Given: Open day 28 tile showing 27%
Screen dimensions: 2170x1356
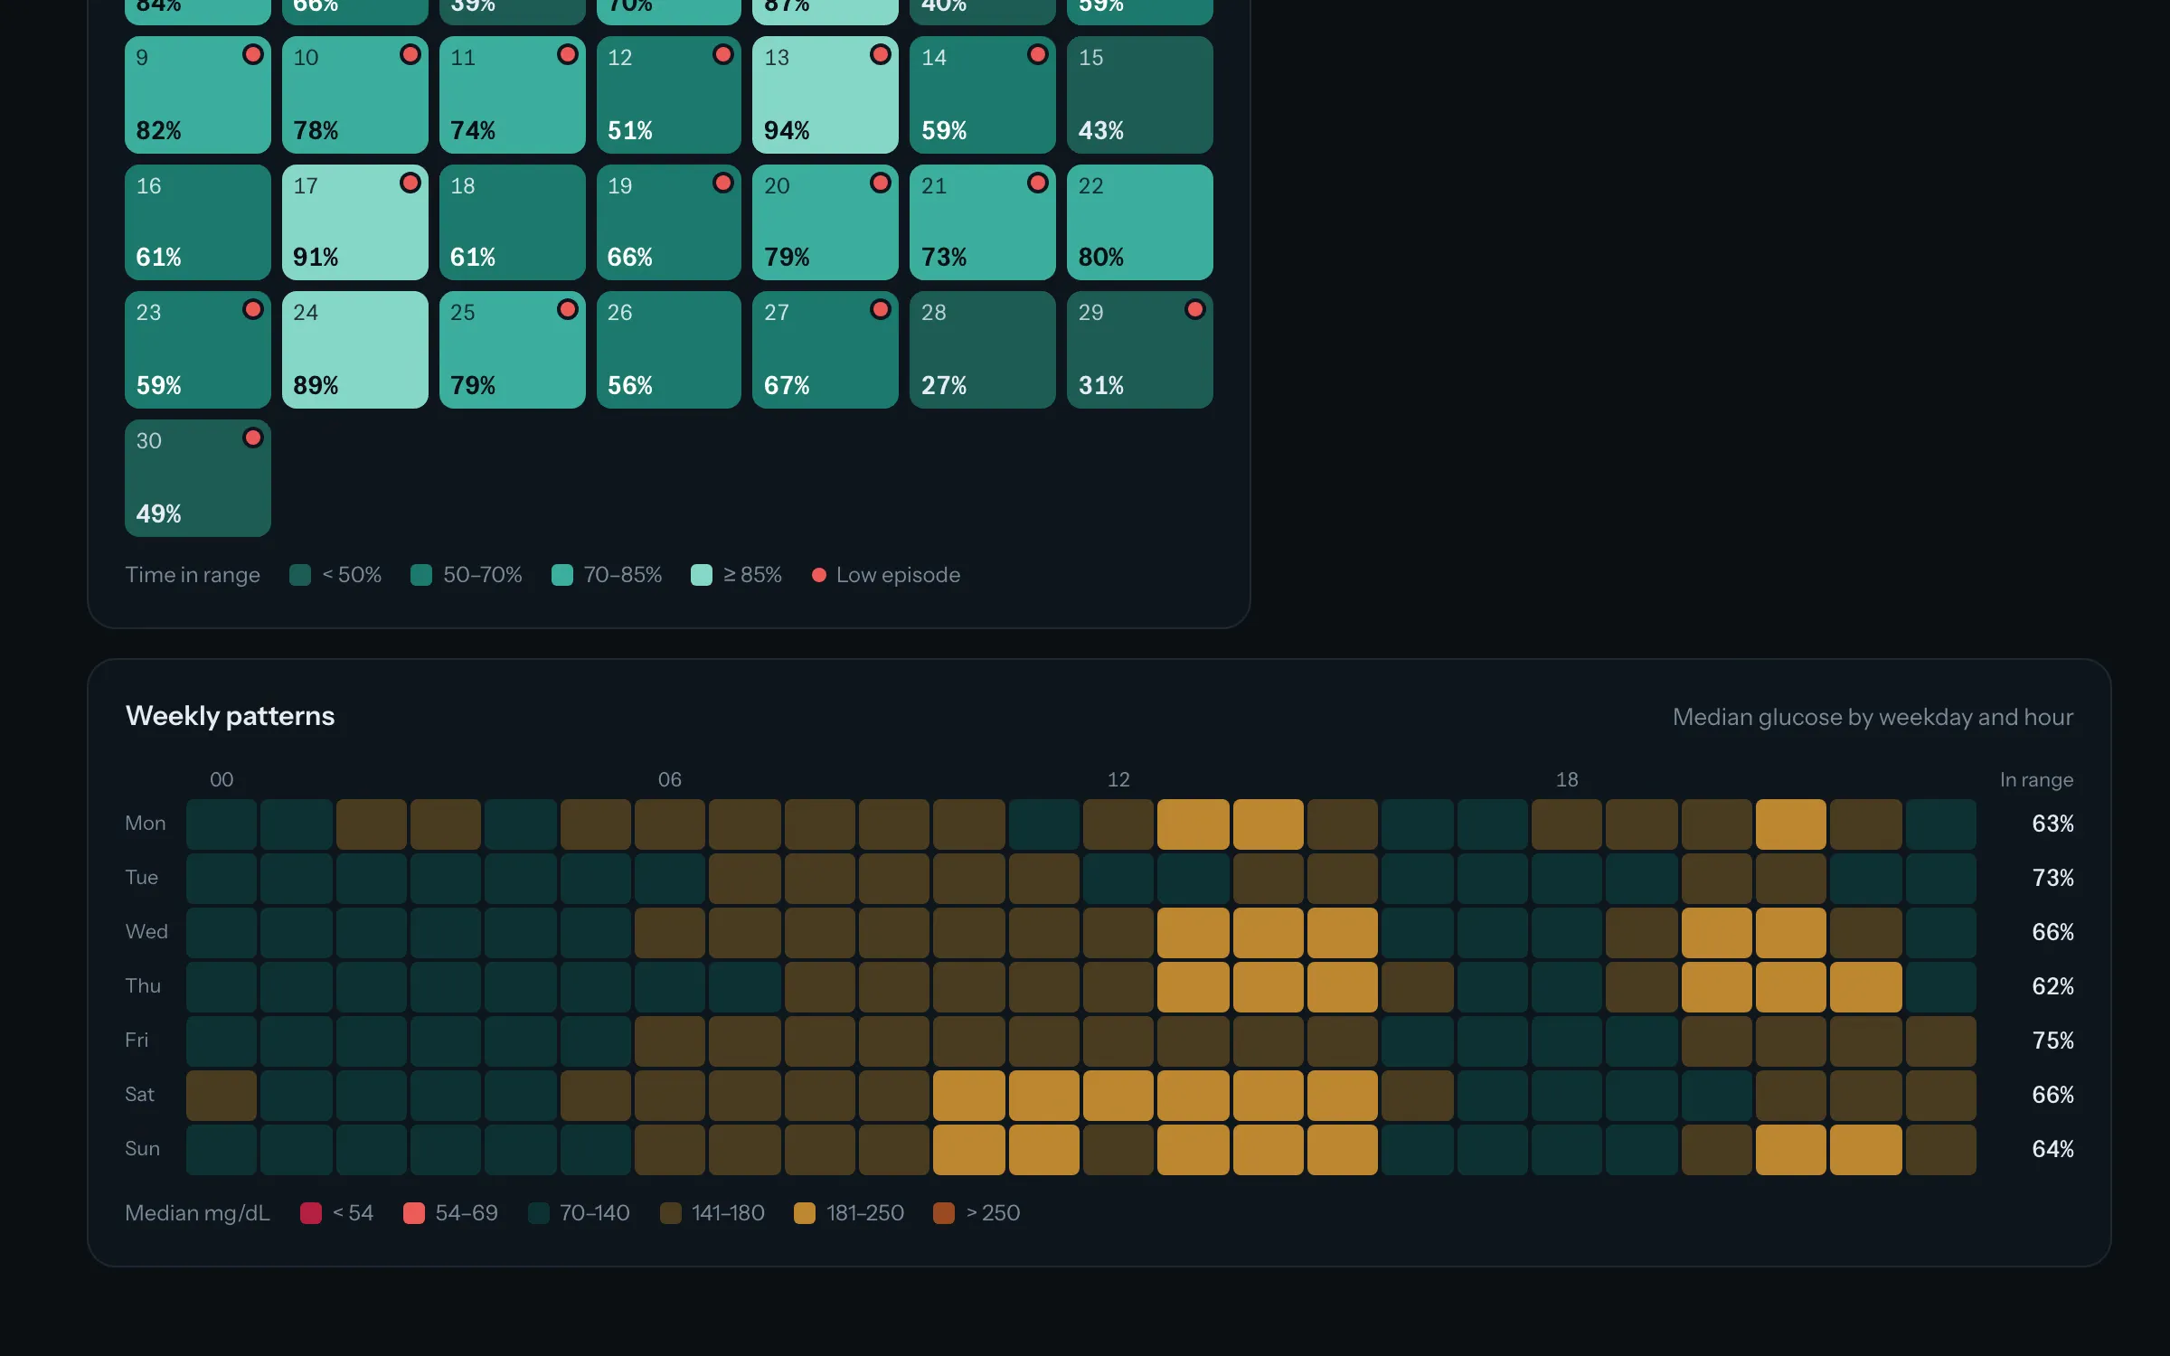Looking at the screenshot, I should click(982, 350).
